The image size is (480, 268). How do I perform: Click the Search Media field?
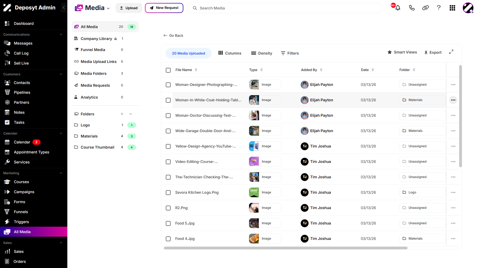pyautogui.click(x=285, y=8)
